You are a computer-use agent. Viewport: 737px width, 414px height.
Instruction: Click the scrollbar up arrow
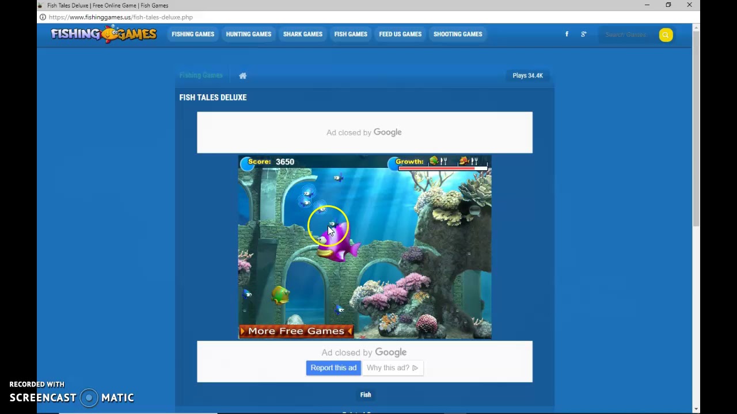click(x=696, y=27)
